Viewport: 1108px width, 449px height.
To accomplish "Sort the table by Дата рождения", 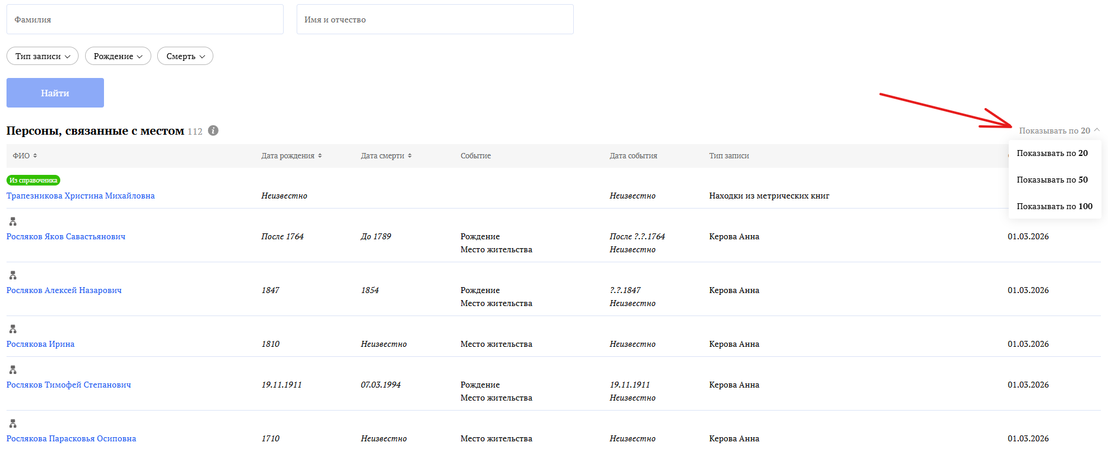I will coord(291,156).
